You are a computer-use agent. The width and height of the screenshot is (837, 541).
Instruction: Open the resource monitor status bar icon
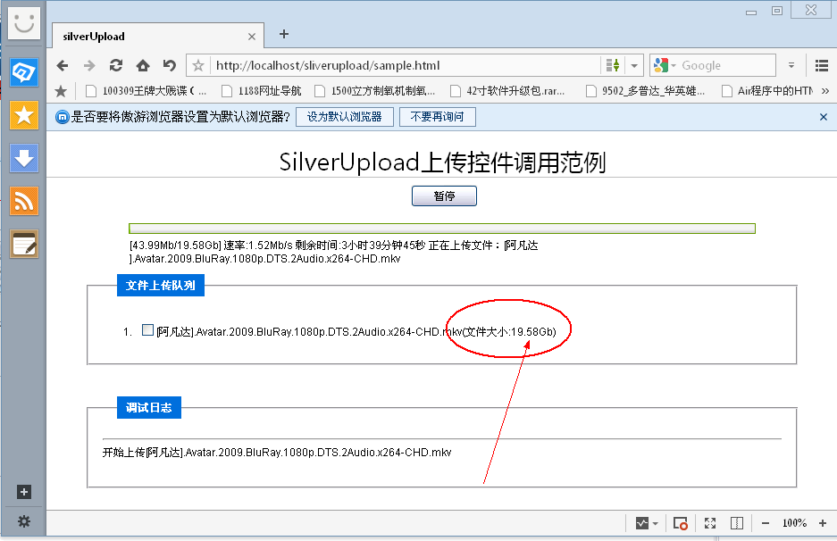tap(642, 523)
